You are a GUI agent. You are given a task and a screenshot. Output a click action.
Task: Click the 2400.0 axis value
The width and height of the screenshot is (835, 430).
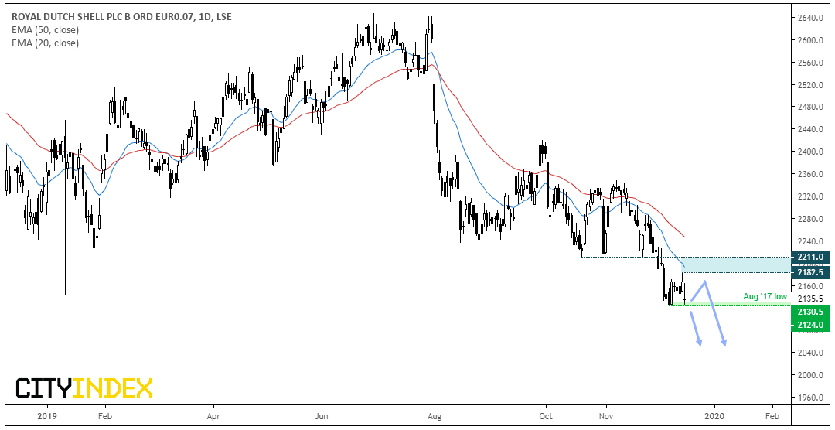tap(812, 152)
